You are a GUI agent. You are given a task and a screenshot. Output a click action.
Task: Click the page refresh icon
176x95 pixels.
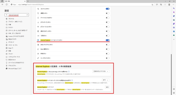(7, 5)
